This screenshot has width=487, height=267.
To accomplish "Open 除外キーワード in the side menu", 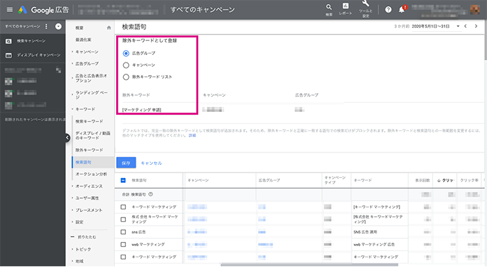I will [89, 150].
